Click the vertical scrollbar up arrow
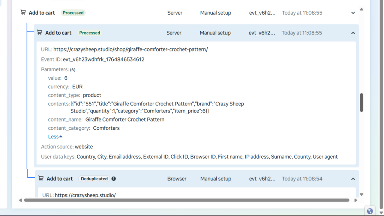Image resolution: width=384 pixels, height=216 pixels. (361, 9)
